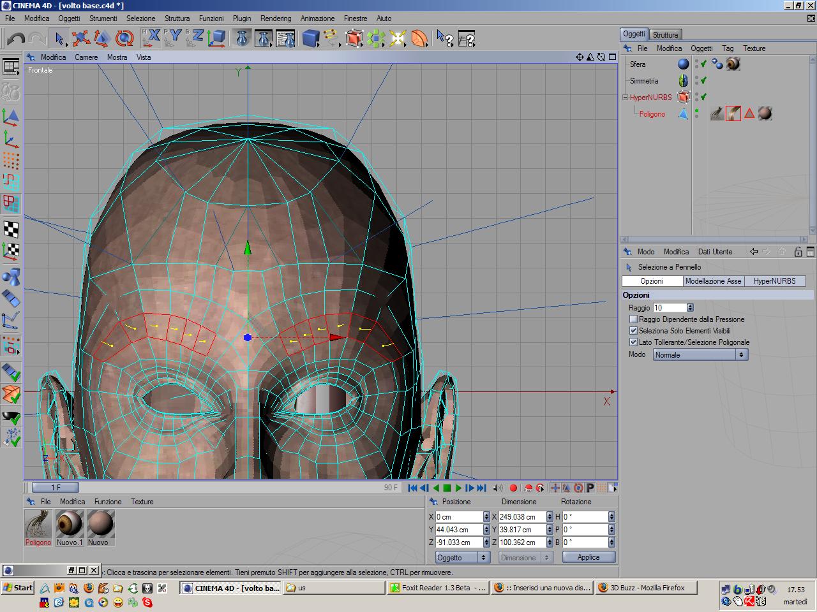The width and height of the screenshot is (817, 612).
Task: Collapse the HyperNURBS tree item
Action: click(x=626, y=98)
